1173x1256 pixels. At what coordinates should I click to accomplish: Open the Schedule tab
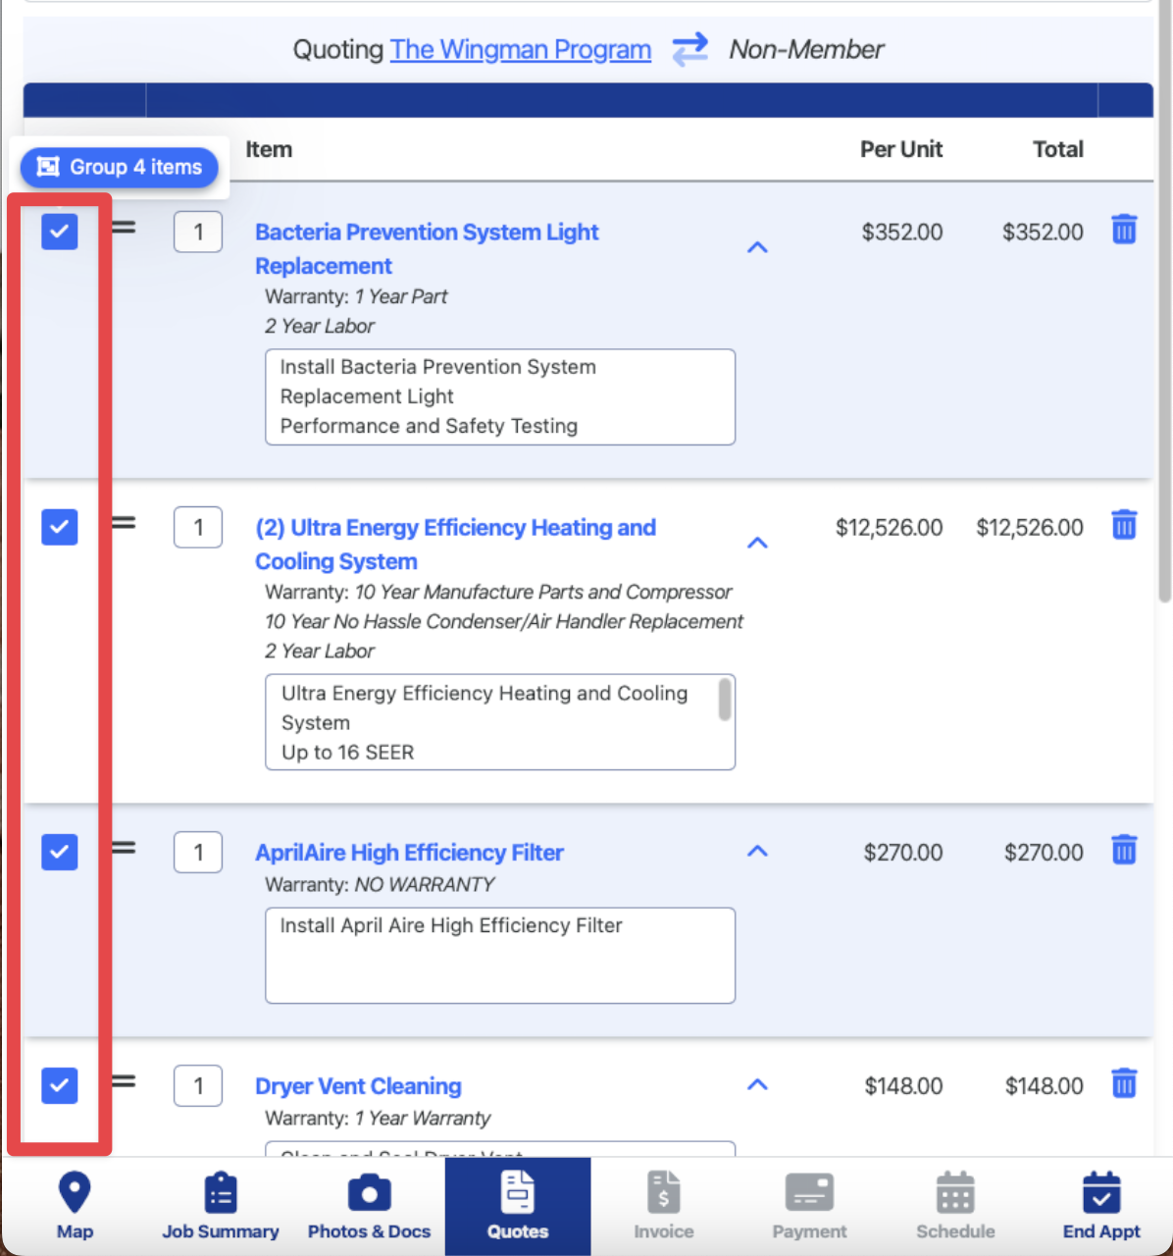tap(955, 1206)
